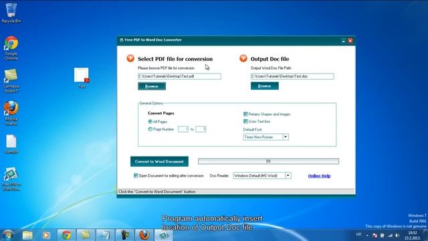
Task: Open the clock showing 10:52
Action: pyautogui.click(x=413, y=235)
